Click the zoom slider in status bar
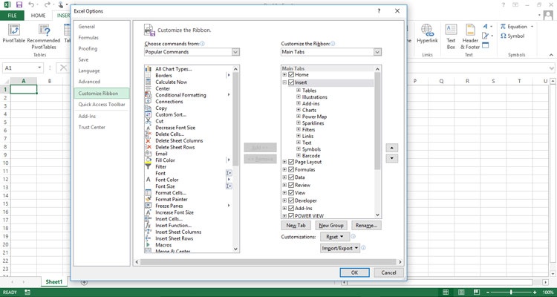 point(511,293)
